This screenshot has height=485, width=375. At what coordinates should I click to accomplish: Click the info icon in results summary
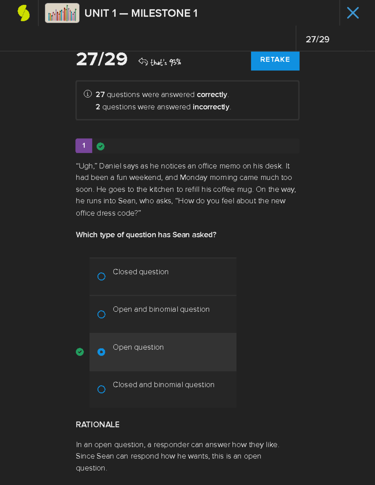[x=87, y=94]
